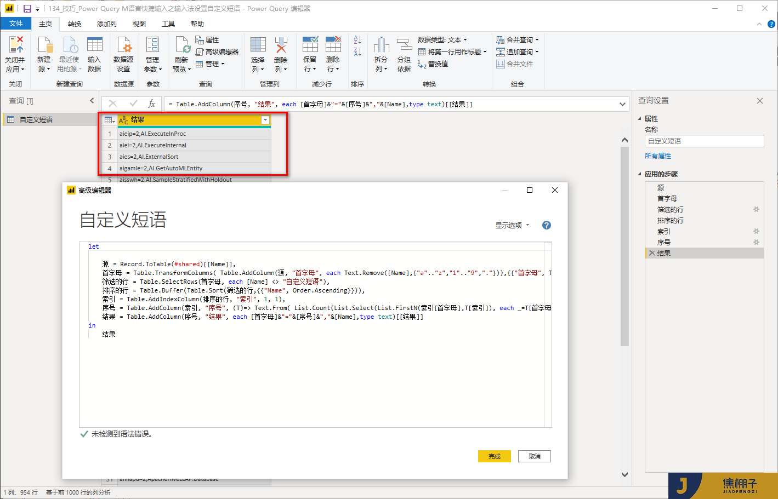Click the Advanced Editor code text area
The image size is (778, 499).
coord(315,334)
